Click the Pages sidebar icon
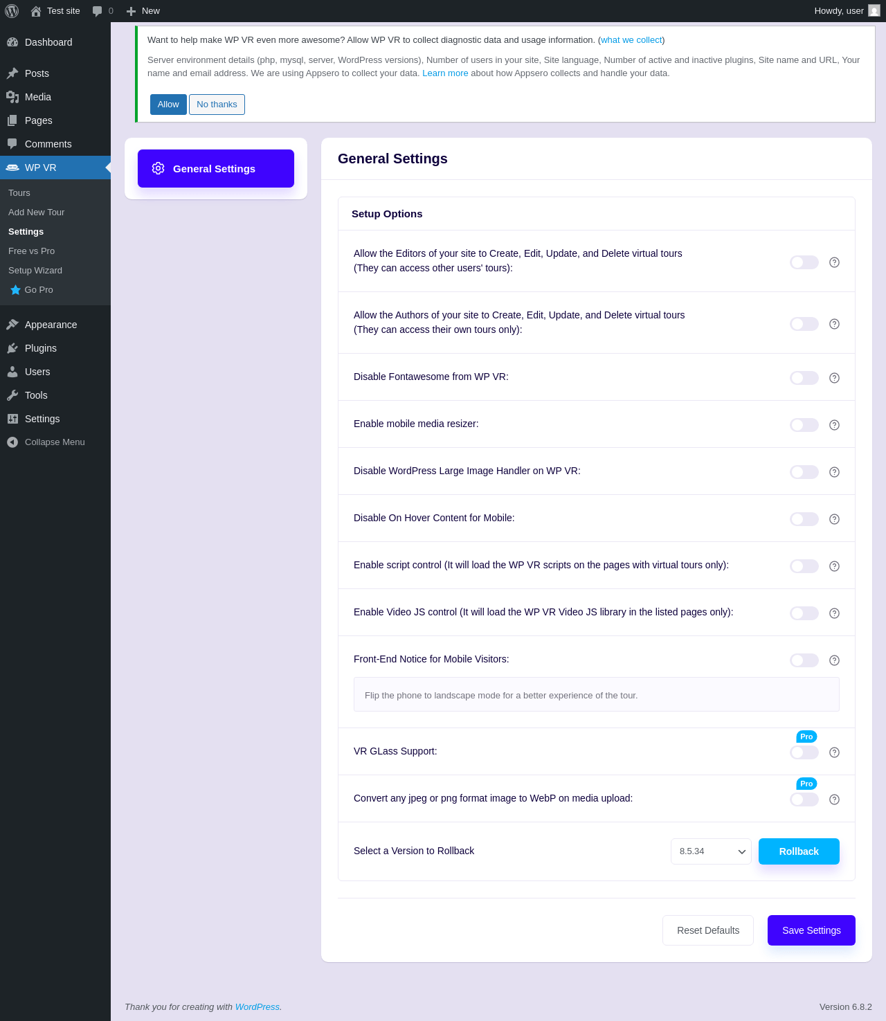This screenshot has height=1021, width=886. [12, 120]
